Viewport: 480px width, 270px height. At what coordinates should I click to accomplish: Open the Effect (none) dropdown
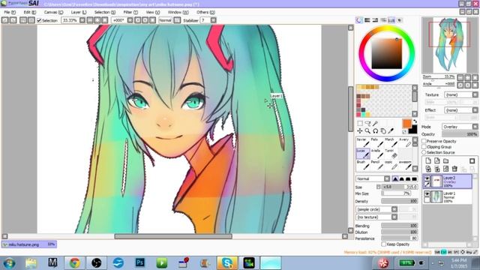(461, 110)
